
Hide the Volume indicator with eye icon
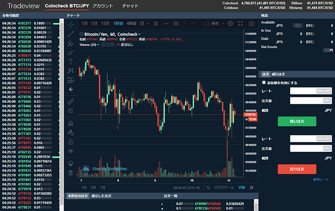(103, 45)
